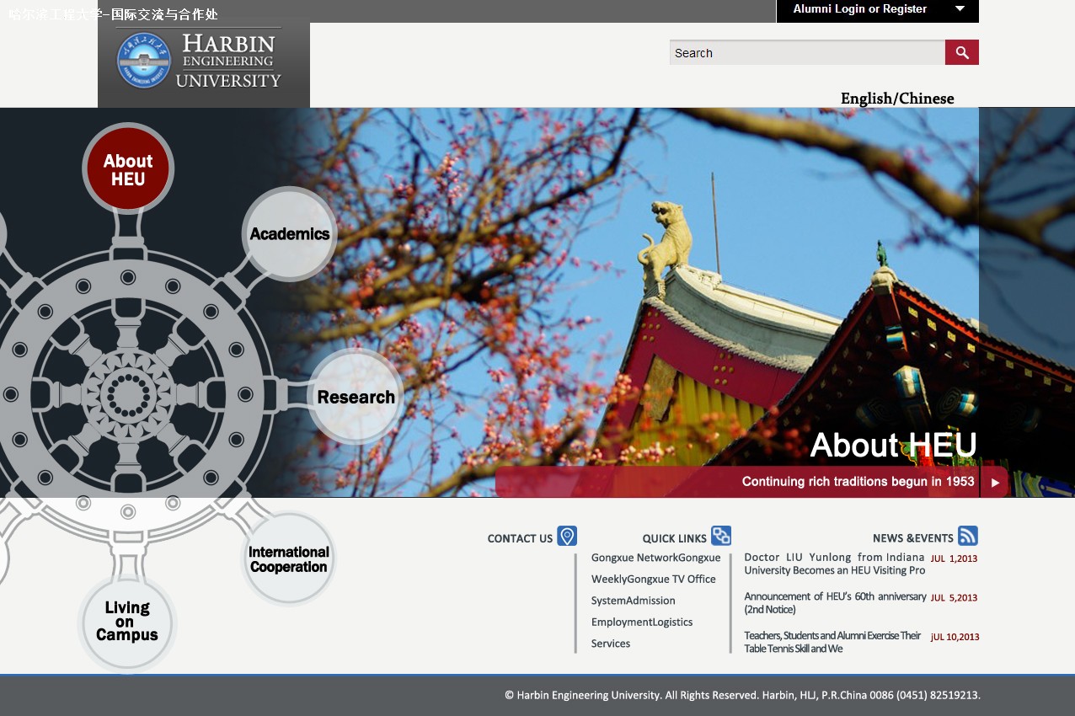The width and height of the screenshot is (1075, 716).
Task: Open Living on Campus section
Action: click(126, 622)
